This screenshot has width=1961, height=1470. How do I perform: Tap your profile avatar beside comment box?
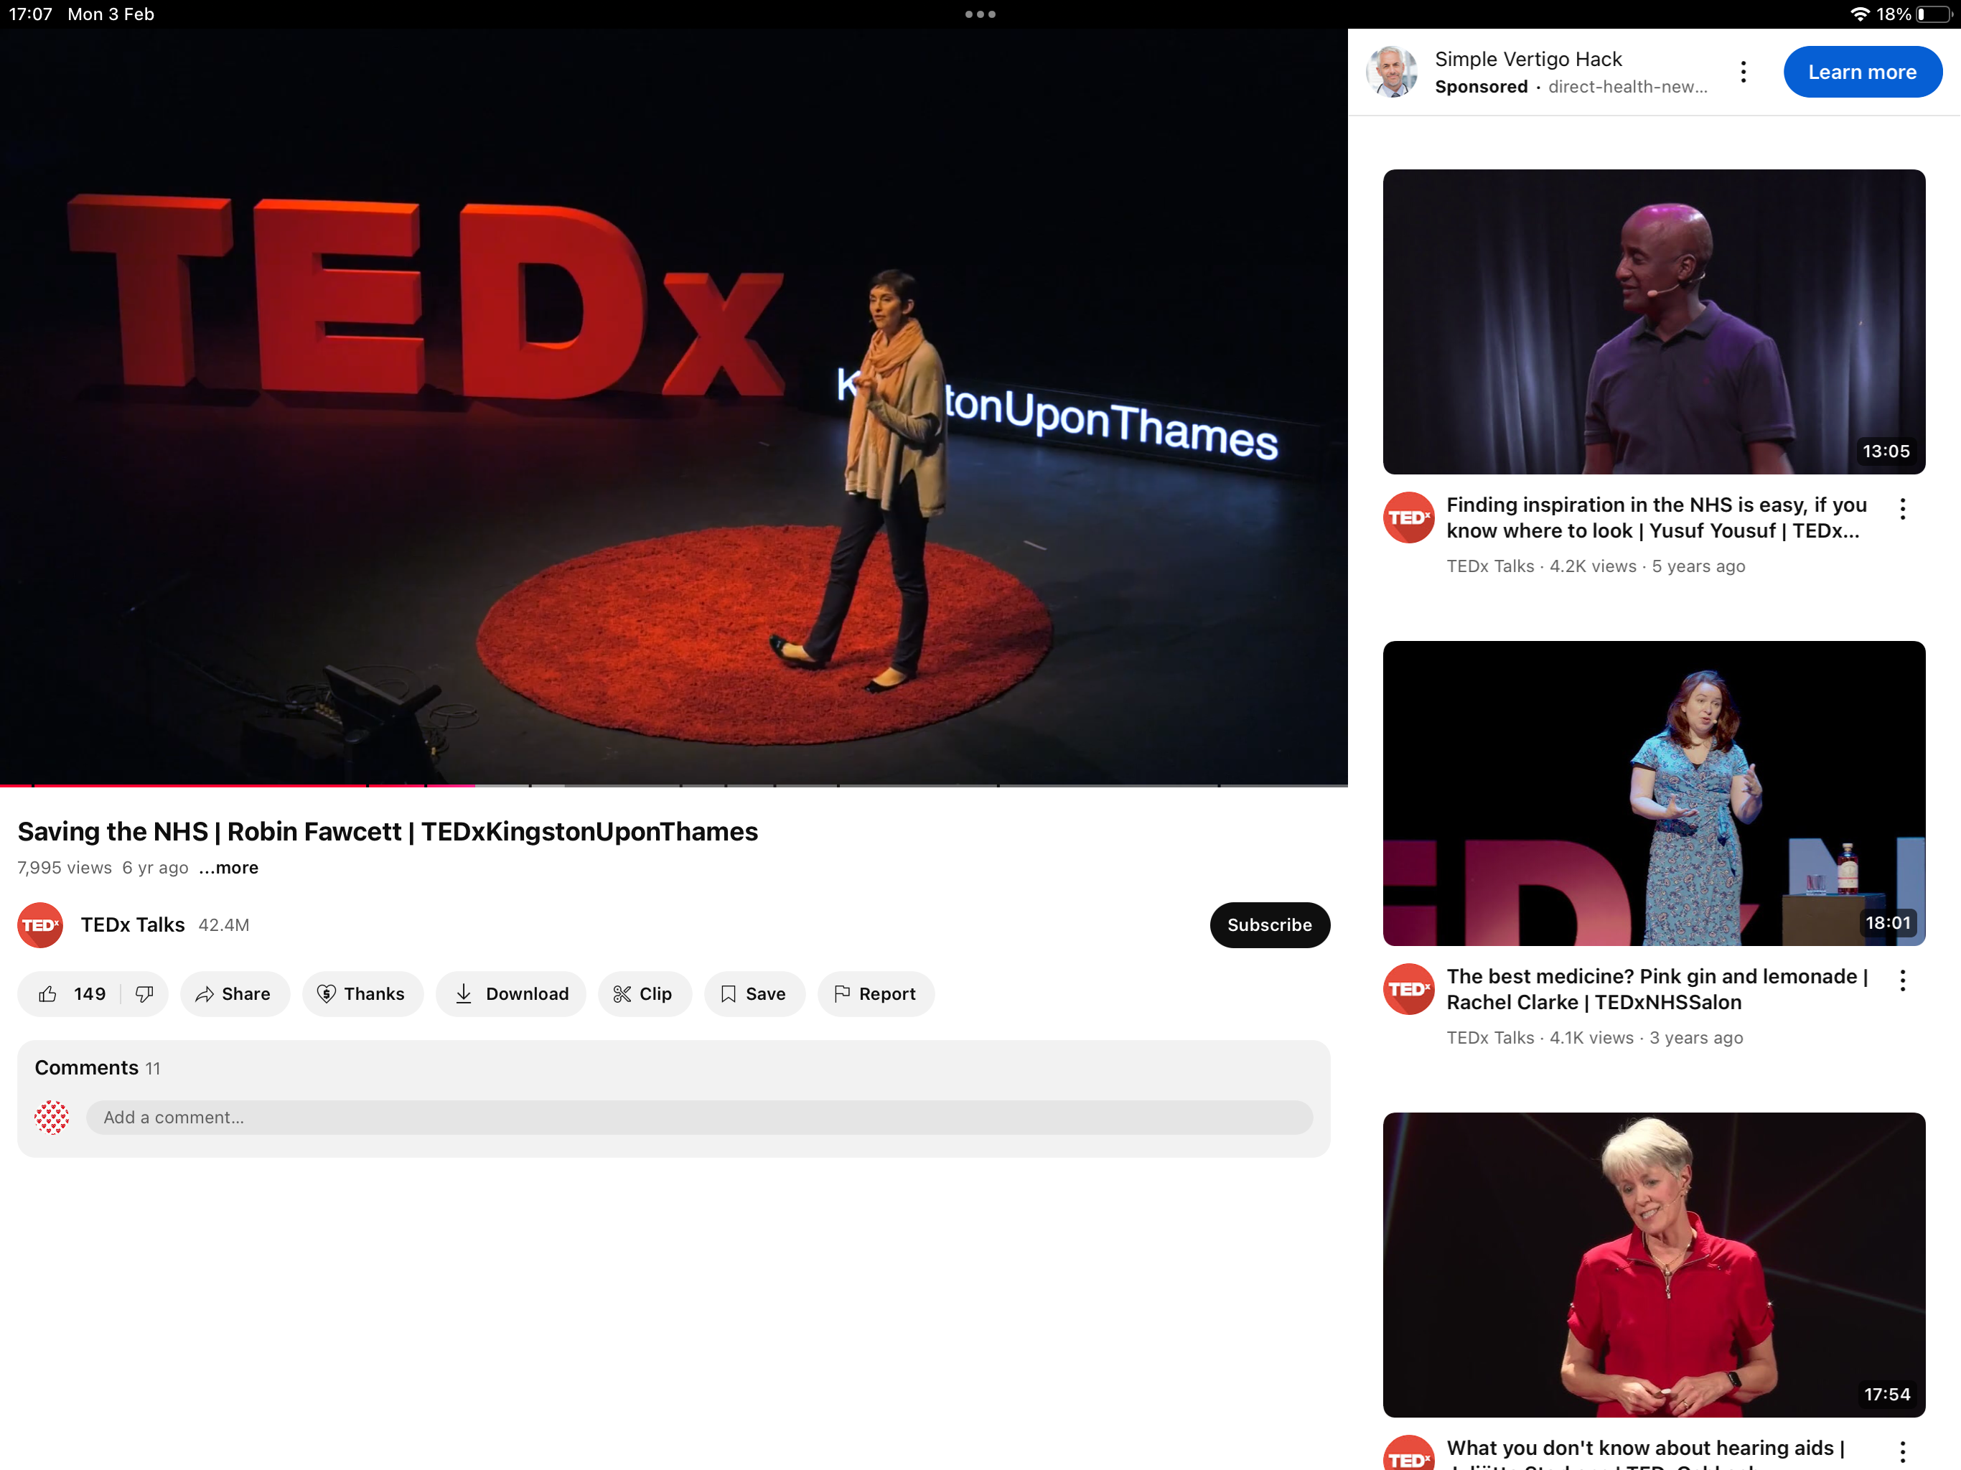(x=52, y=1117)
